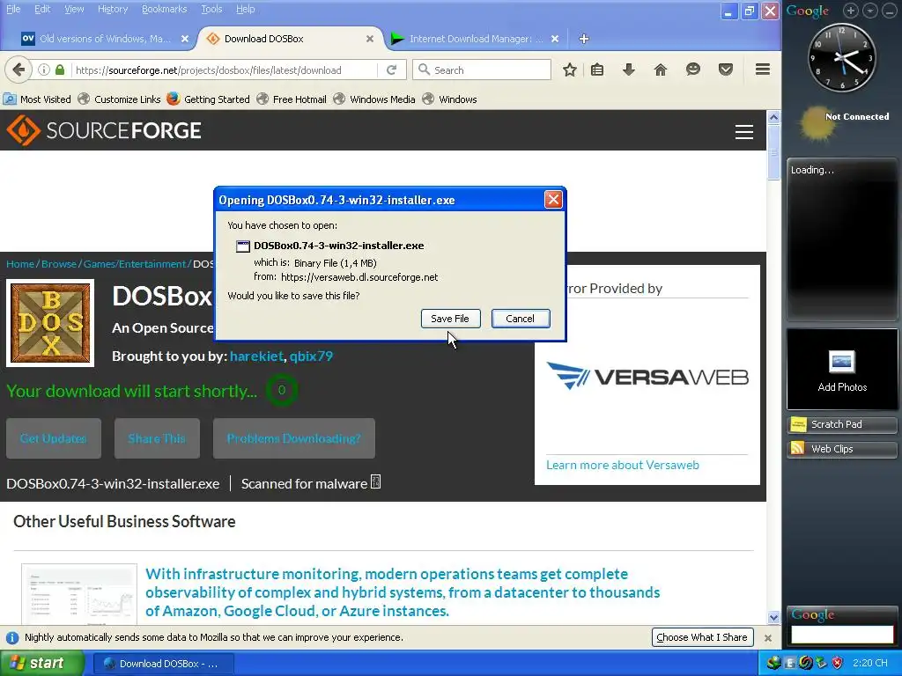
Task: Open the History menu
Action: tap(113, 9)
